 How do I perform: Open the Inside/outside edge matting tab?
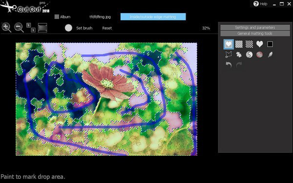click(x=153, y=17)
